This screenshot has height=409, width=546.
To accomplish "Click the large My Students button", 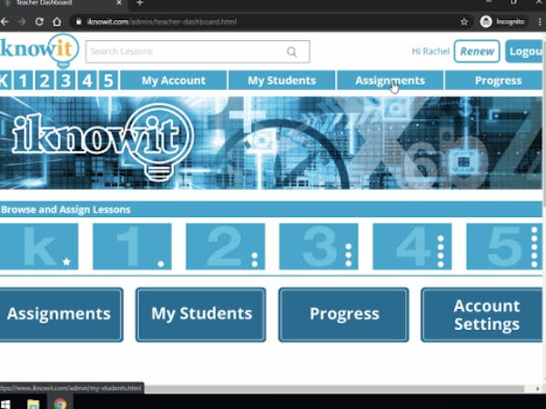I will tap(201, 314).
